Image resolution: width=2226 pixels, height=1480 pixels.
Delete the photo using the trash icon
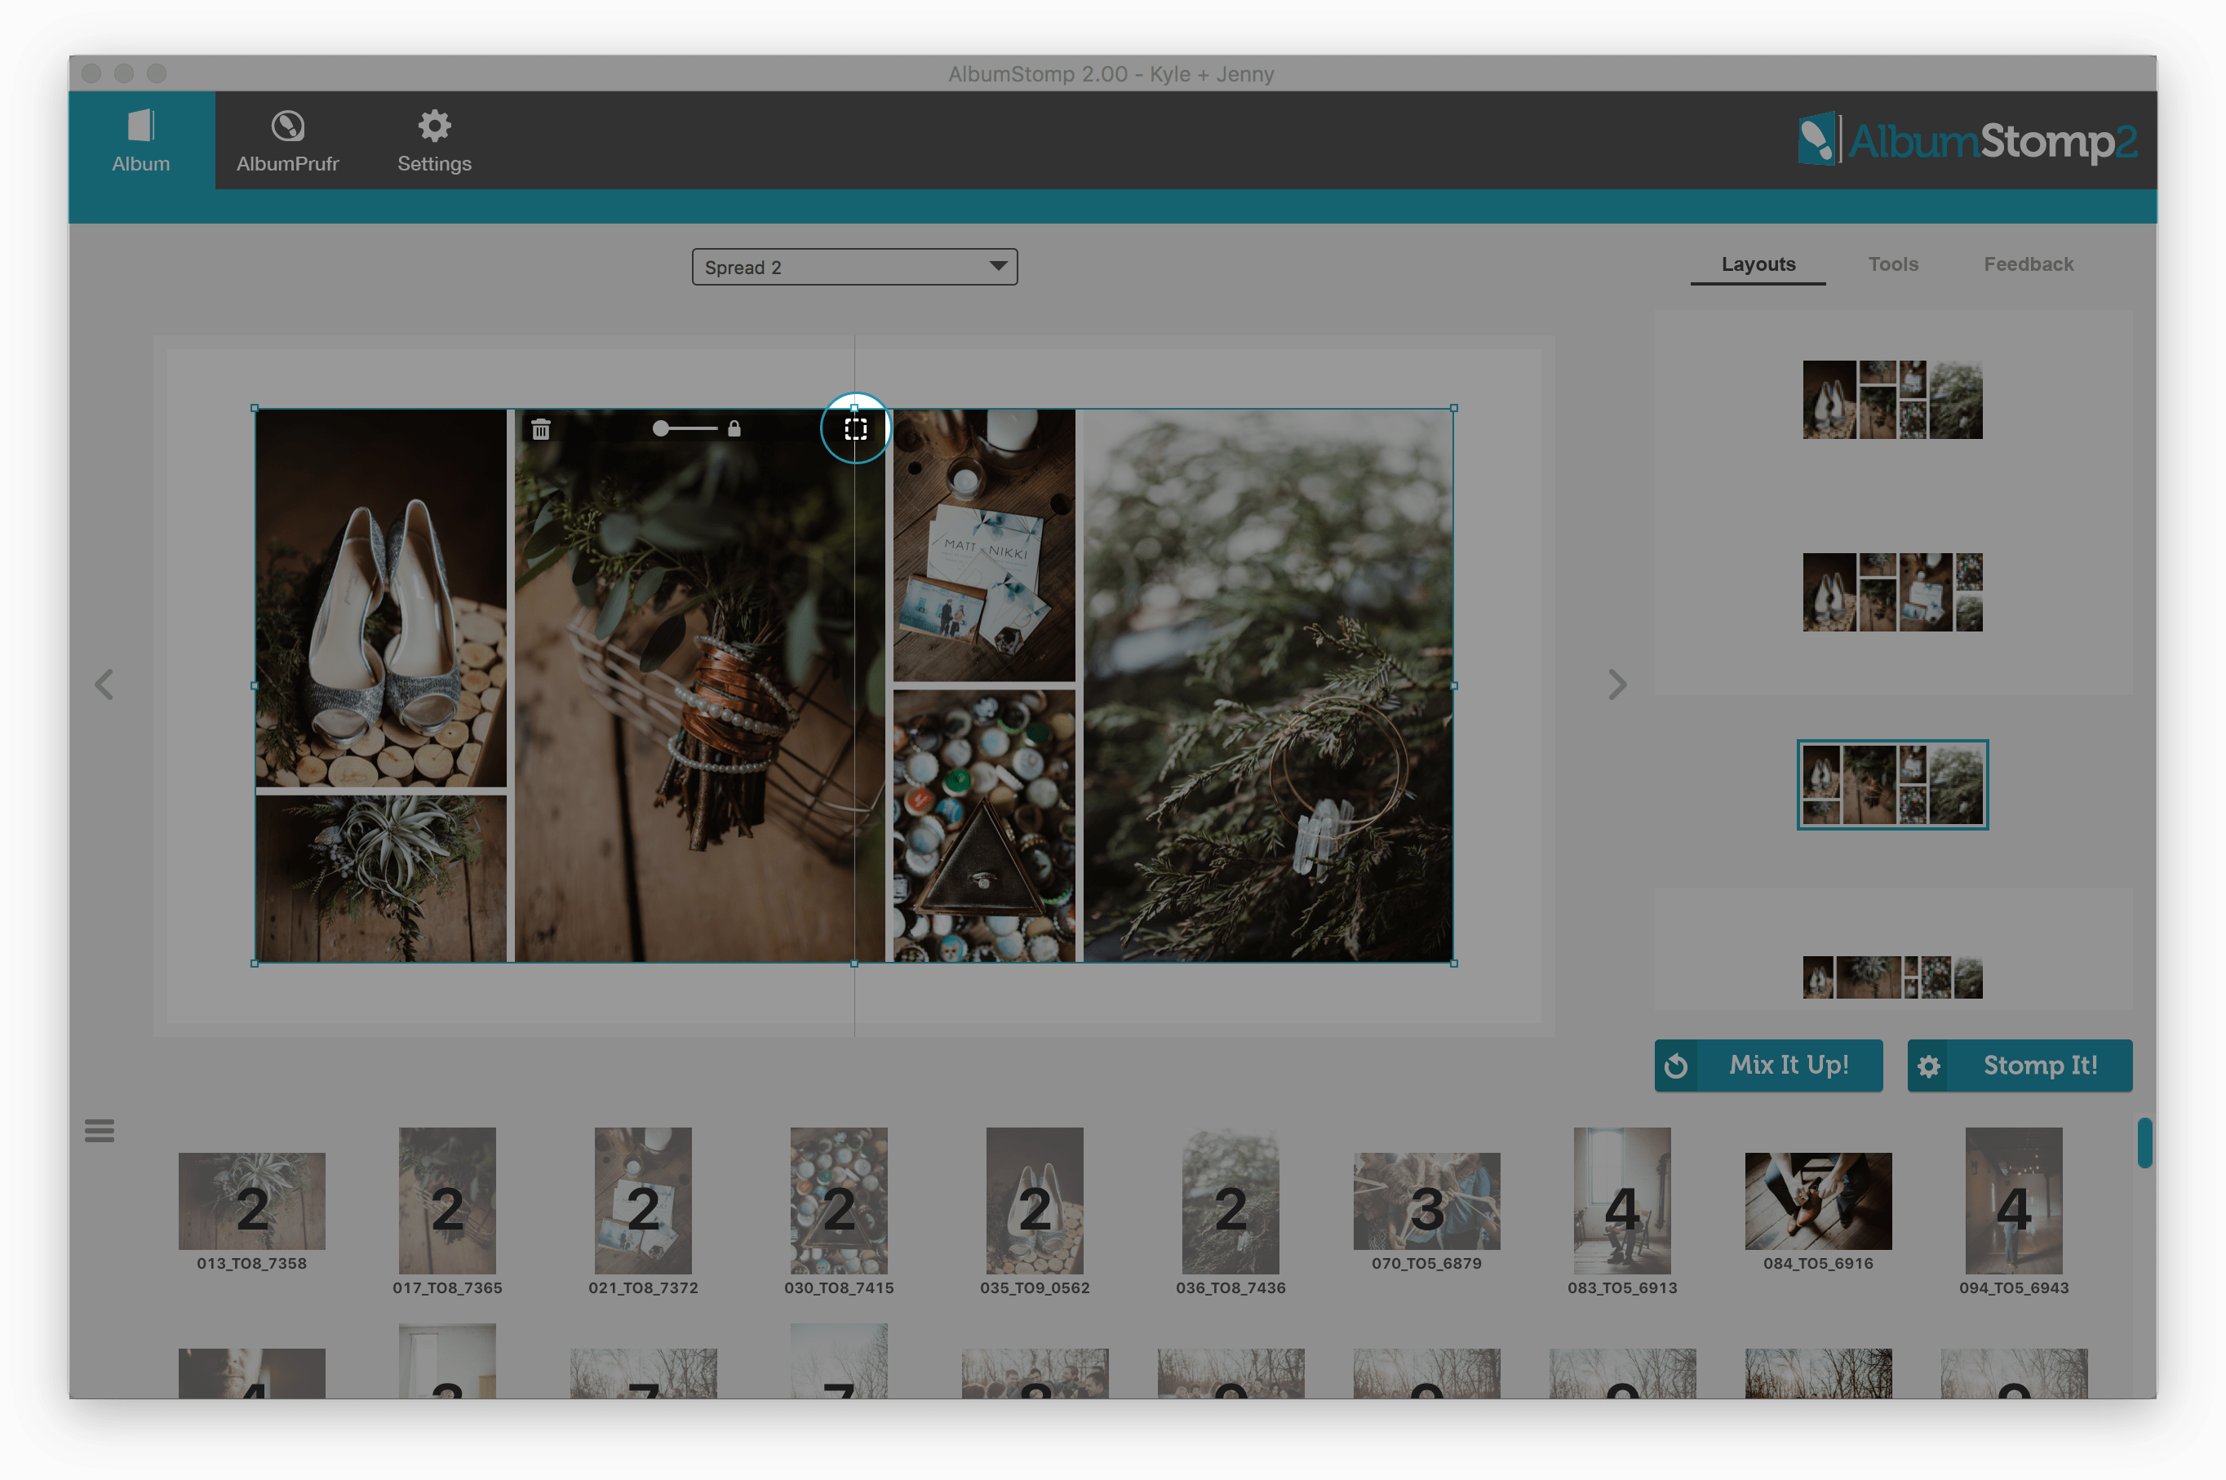pos(541,429)
